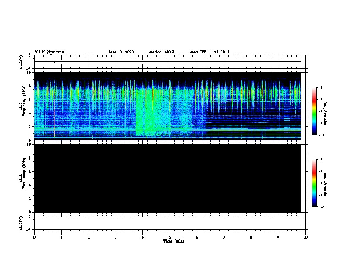Click the ch.1 spectrogram color scale bar
The width and height of the screenshot is (344, 266).
pos(314,111)
